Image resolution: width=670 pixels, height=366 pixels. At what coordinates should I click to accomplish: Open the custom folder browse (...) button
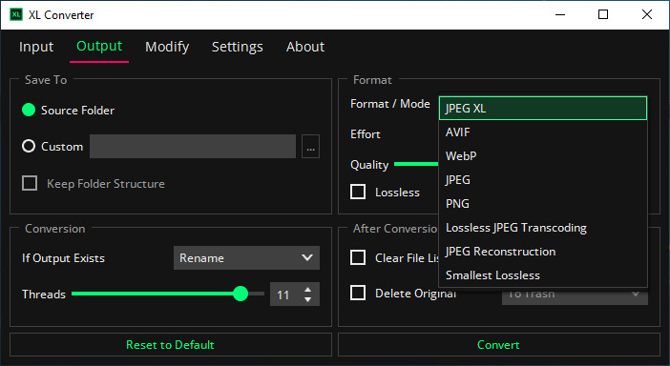click(x=310, y=147)
